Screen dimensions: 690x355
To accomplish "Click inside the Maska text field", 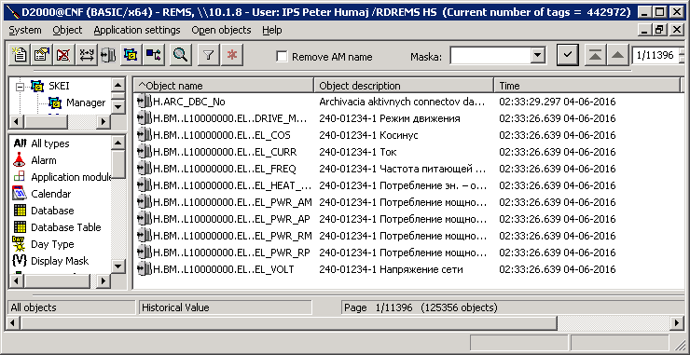I will pyautogui.click(x=490, y=56).
